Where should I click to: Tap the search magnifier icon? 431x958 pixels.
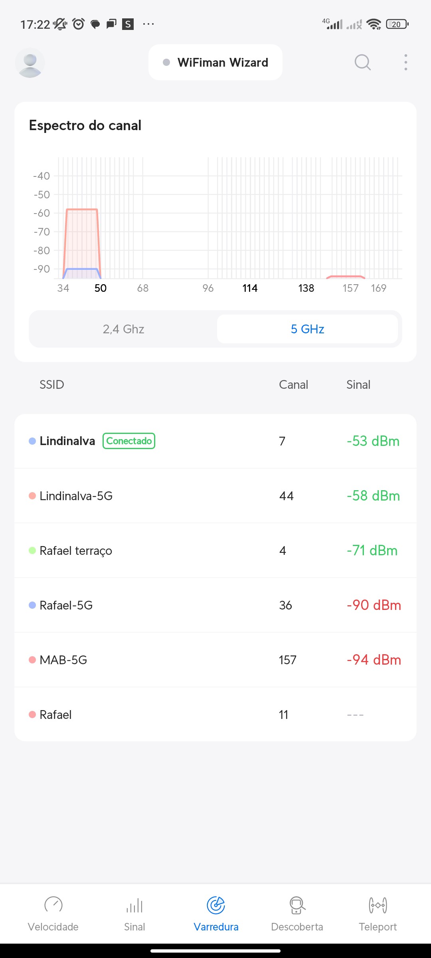pyautogui.click(x=362, y=63)
